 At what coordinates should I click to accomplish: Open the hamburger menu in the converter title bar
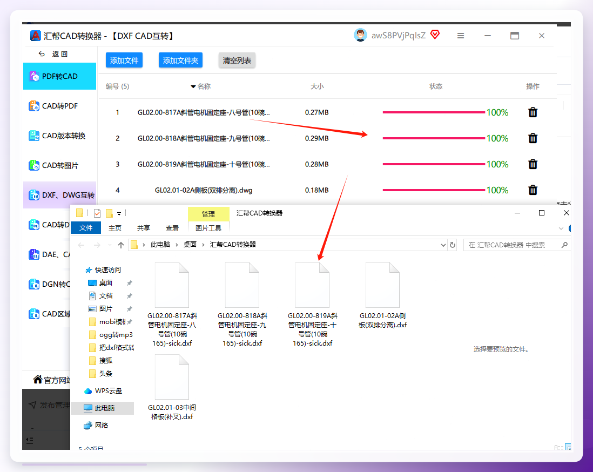point(460,36)
